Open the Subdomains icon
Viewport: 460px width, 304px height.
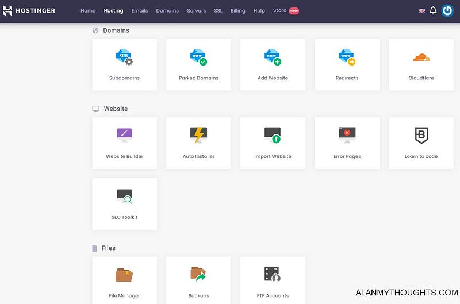pos(124,57)
